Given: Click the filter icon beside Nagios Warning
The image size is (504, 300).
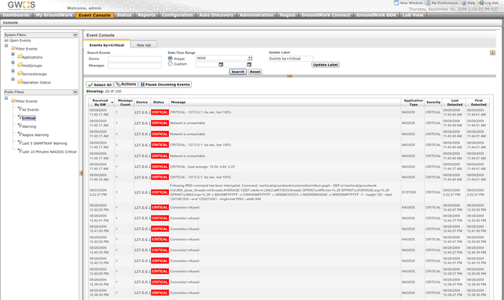Looking at the screenshot, I should click(x=20, y=134).
